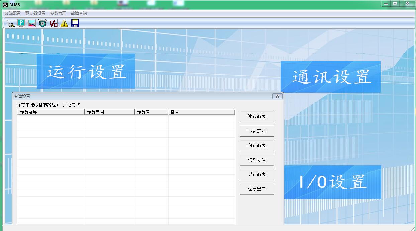
Task: Click the 参数名称 column header
Action: [x=51, y=112]
